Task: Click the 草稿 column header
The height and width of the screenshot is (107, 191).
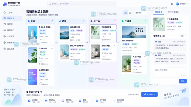Action: click(41, 21)
